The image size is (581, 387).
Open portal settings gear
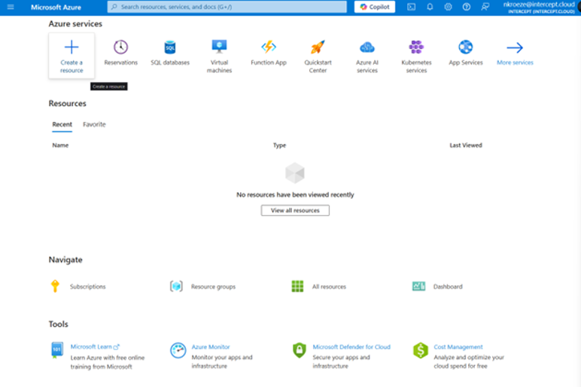pos(448,7)
